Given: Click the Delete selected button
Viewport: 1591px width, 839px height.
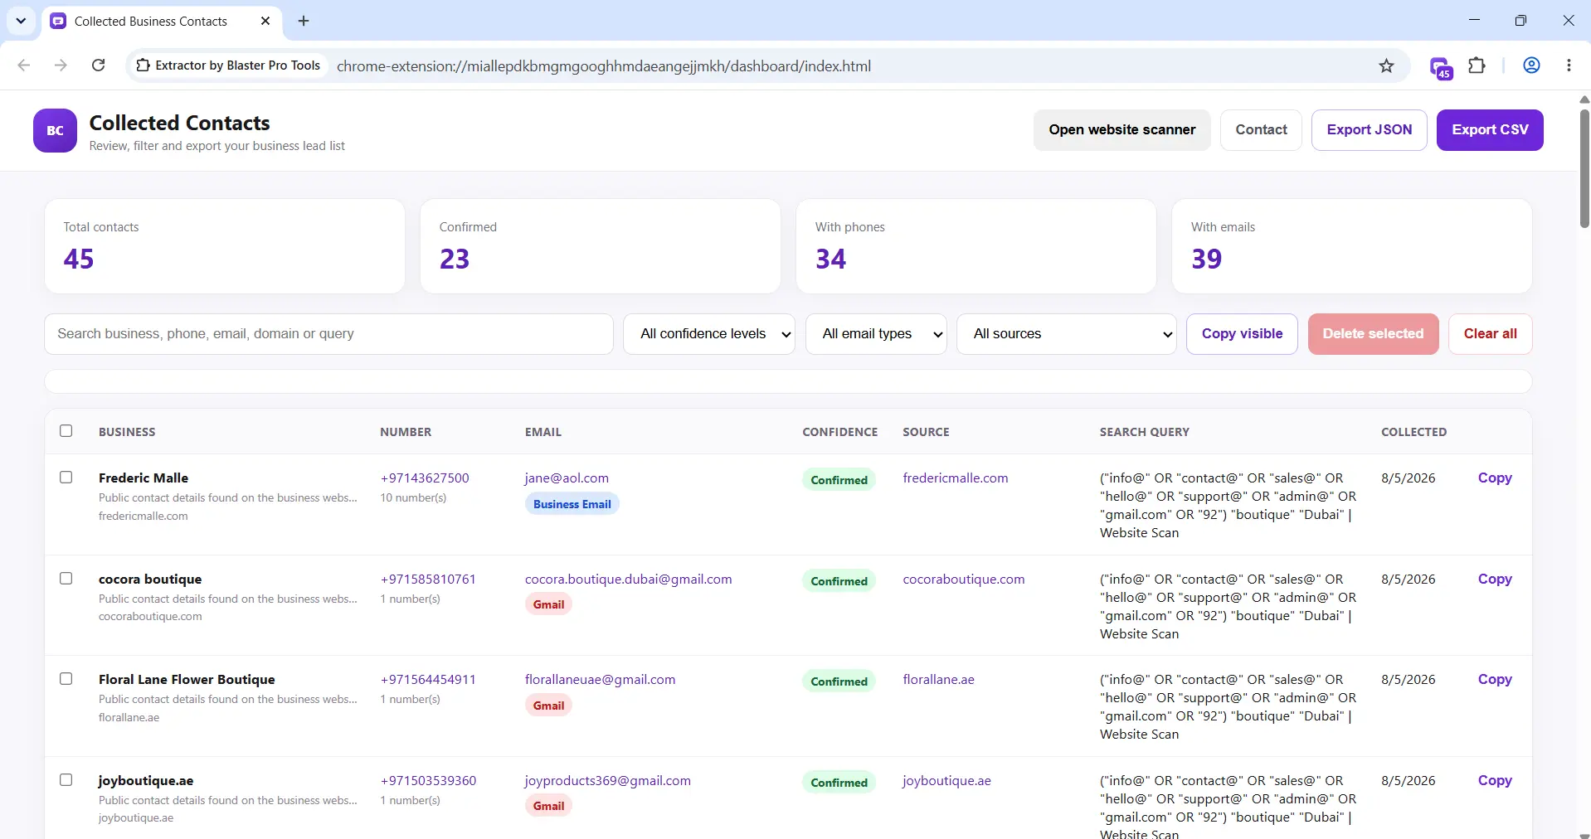Looking at the screenshot, I should point(1373,334).
